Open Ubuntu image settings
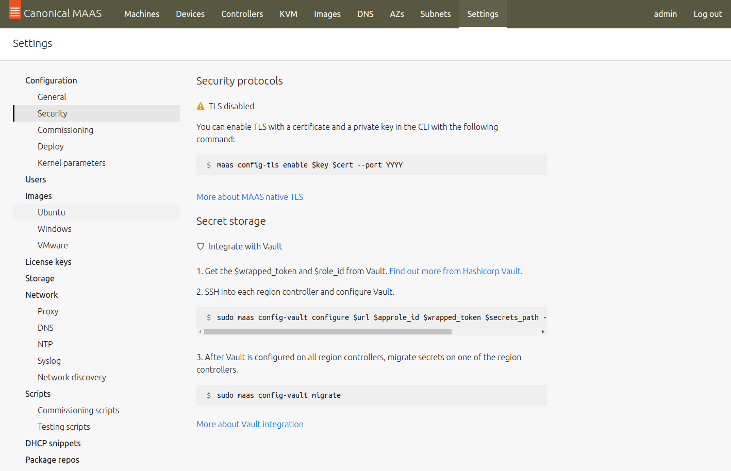The image size is (731, 471). pyautogui.click(x=51, y=212)
